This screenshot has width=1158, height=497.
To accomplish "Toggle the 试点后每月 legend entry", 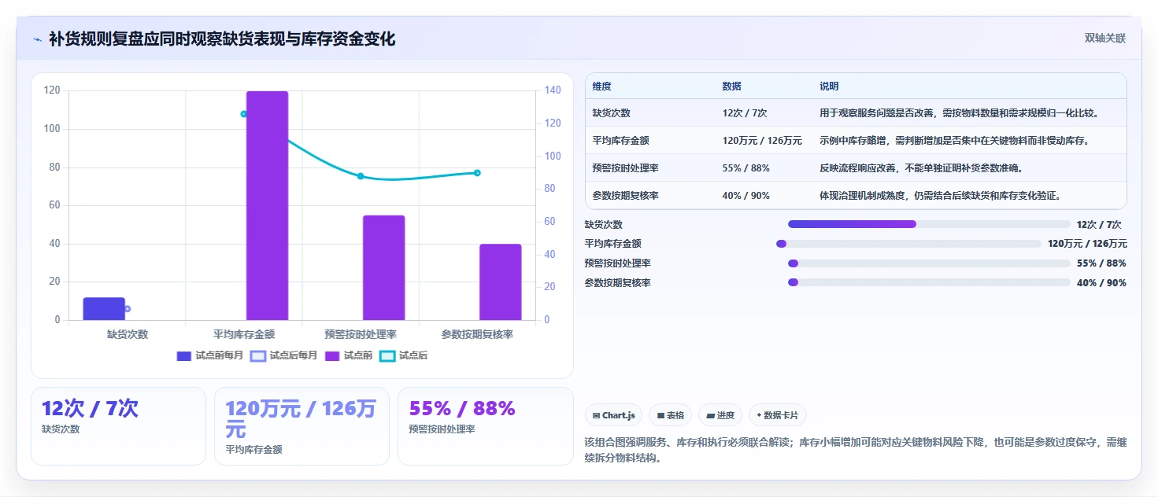I will [x=283, y=355].
